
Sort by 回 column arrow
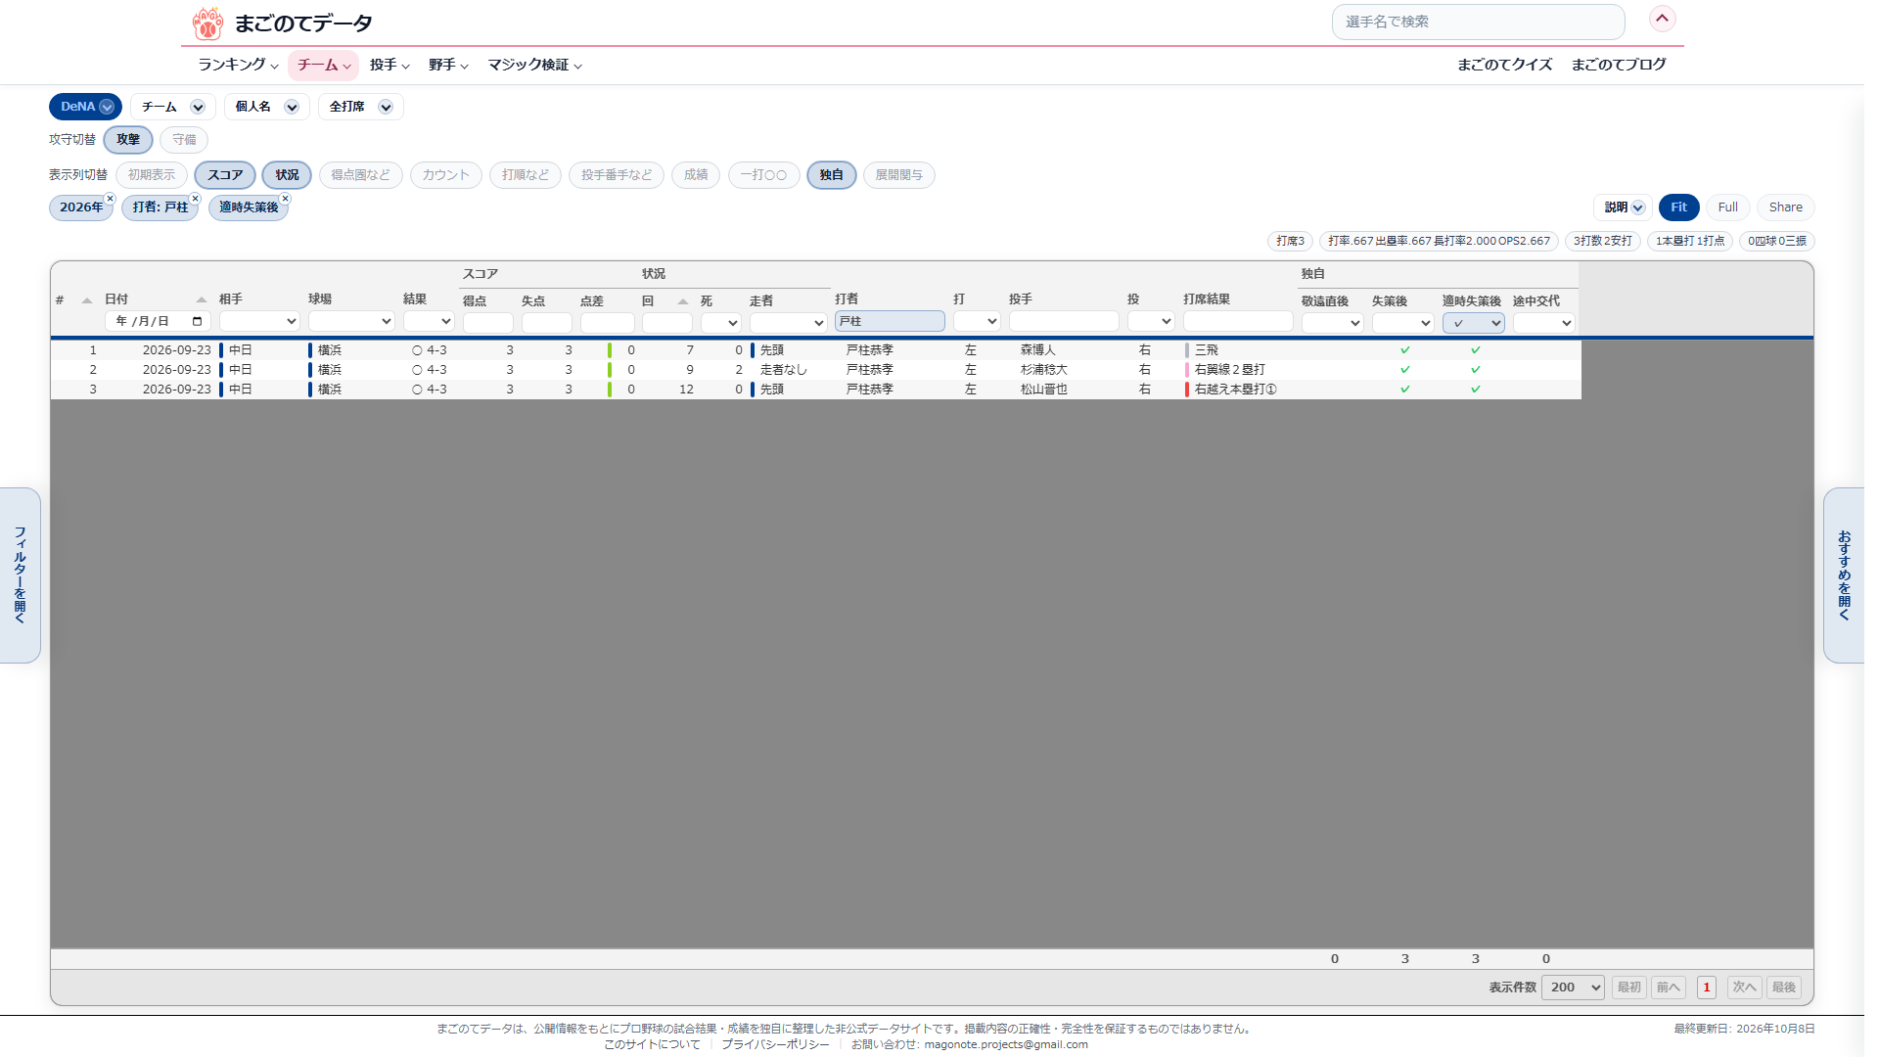pyautogui.click(x=683, y=301)
